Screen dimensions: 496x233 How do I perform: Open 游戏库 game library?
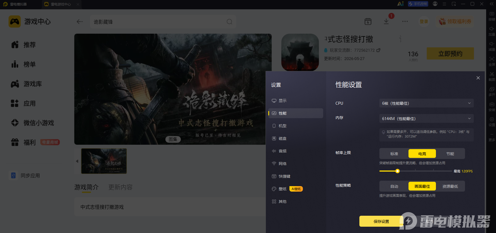26,84
